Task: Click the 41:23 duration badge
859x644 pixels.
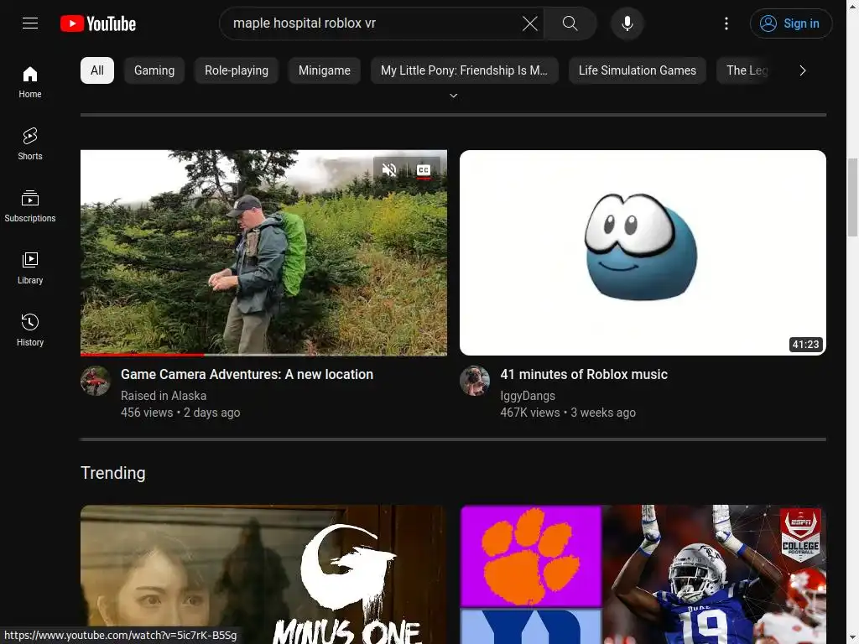Action: tap(805, 345)
